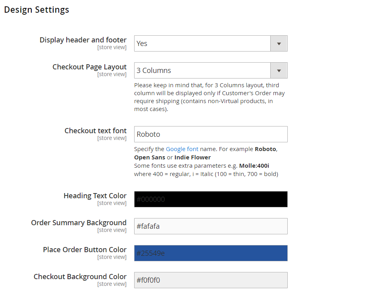Click the dropdown arrow next to Yes
The image size is (381, 293).
click(279, 43)
